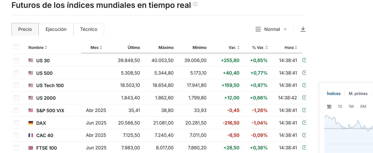Open the US 2000 futures link

click(46, 98)
